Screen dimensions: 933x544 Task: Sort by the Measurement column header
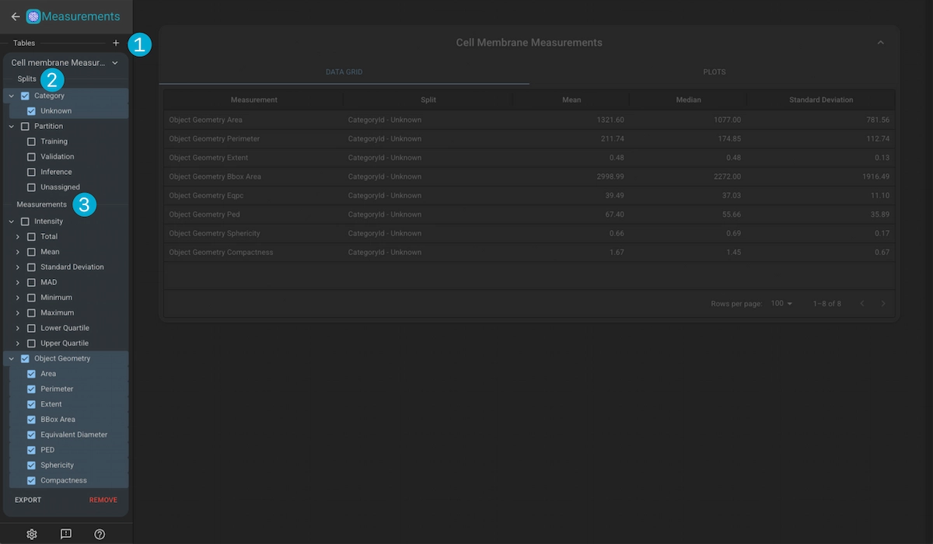pyautogui.click(x=253, y=100)
